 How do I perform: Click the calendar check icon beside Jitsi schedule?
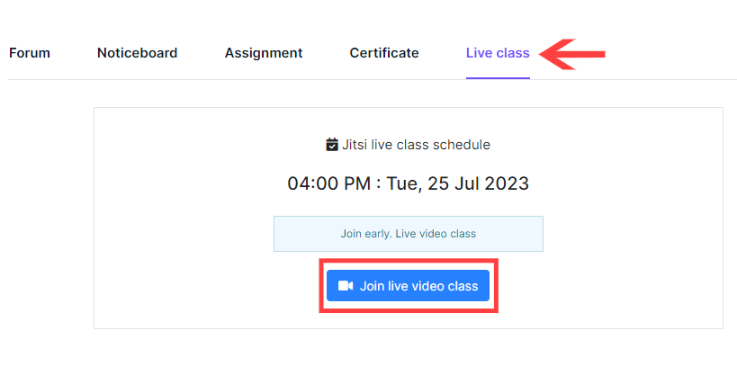[x=332, y=145]
